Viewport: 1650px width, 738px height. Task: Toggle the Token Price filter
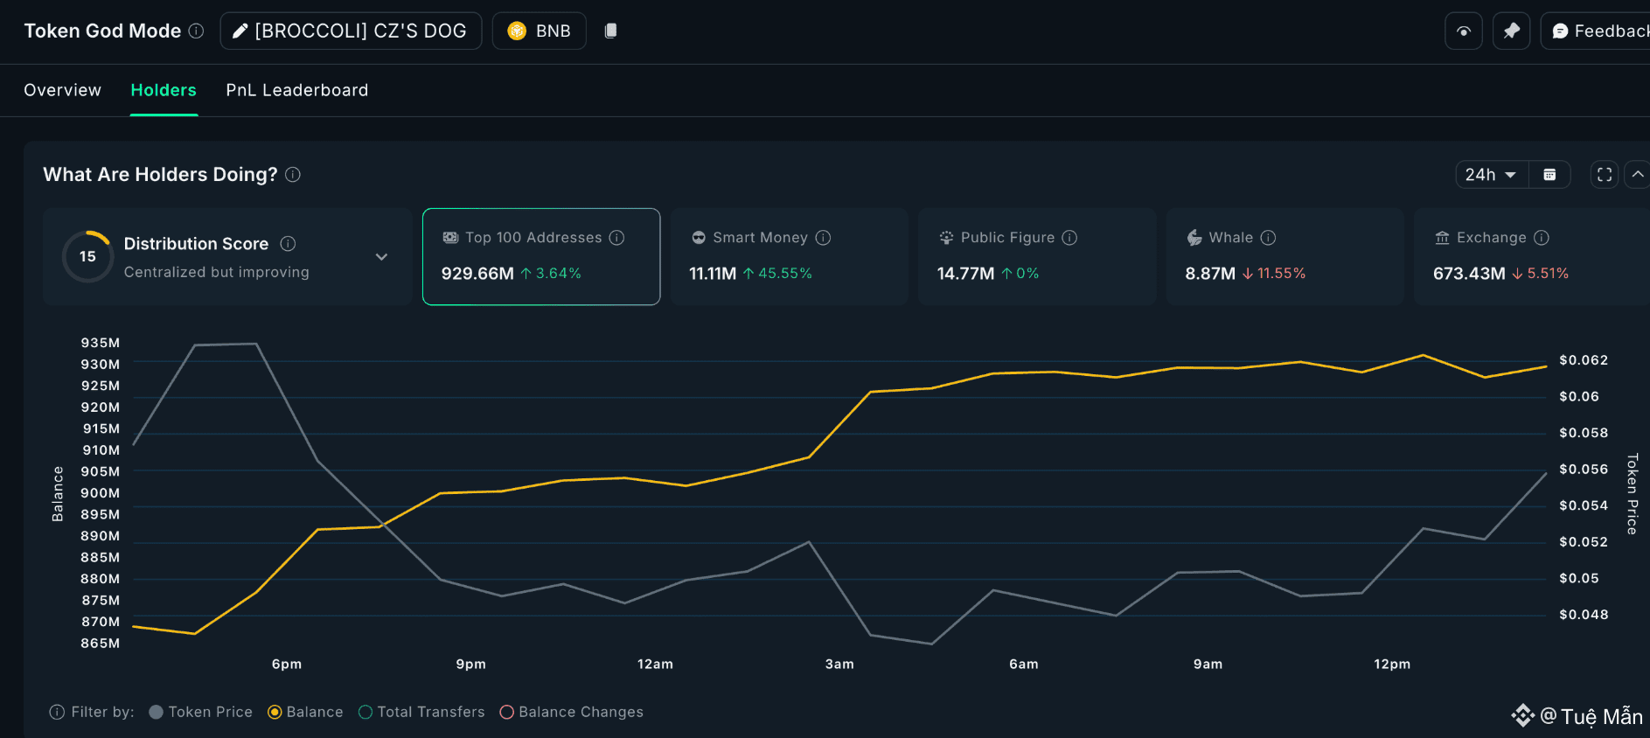coord(201,712)
